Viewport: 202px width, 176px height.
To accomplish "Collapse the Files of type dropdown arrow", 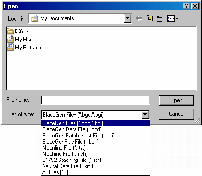I will tap(145, 114).
